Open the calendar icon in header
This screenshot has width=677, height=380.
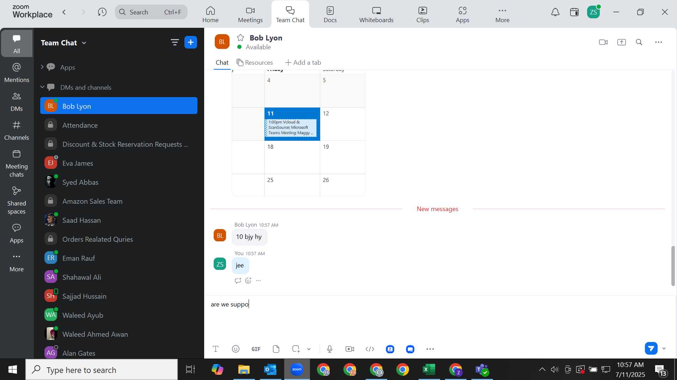[x=574, y=12]
